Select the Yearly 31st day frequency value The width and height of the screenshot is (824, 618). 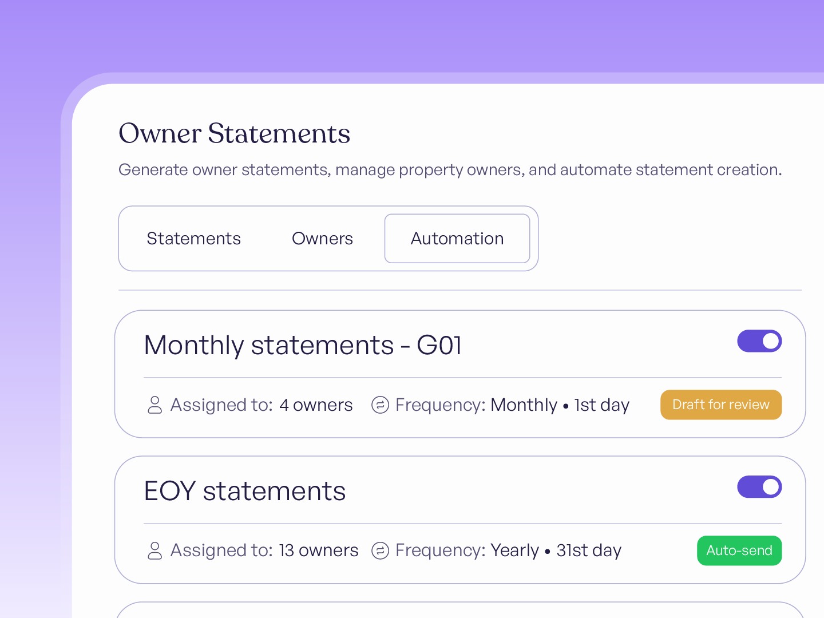(556, 550)
